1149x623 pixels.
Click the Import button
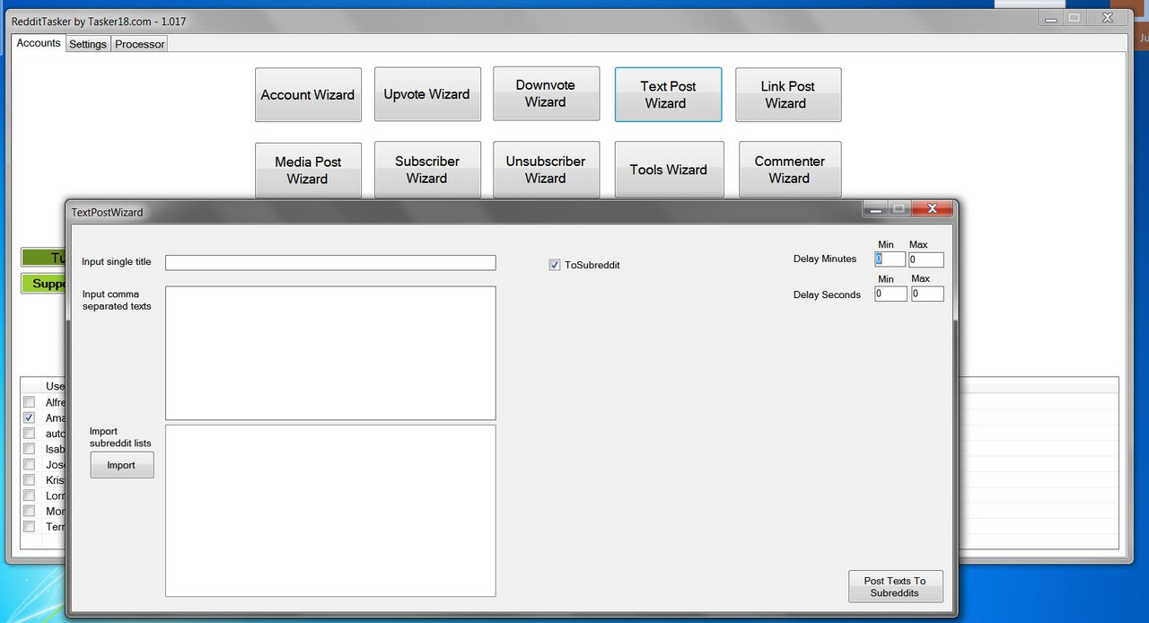point(122,465)
